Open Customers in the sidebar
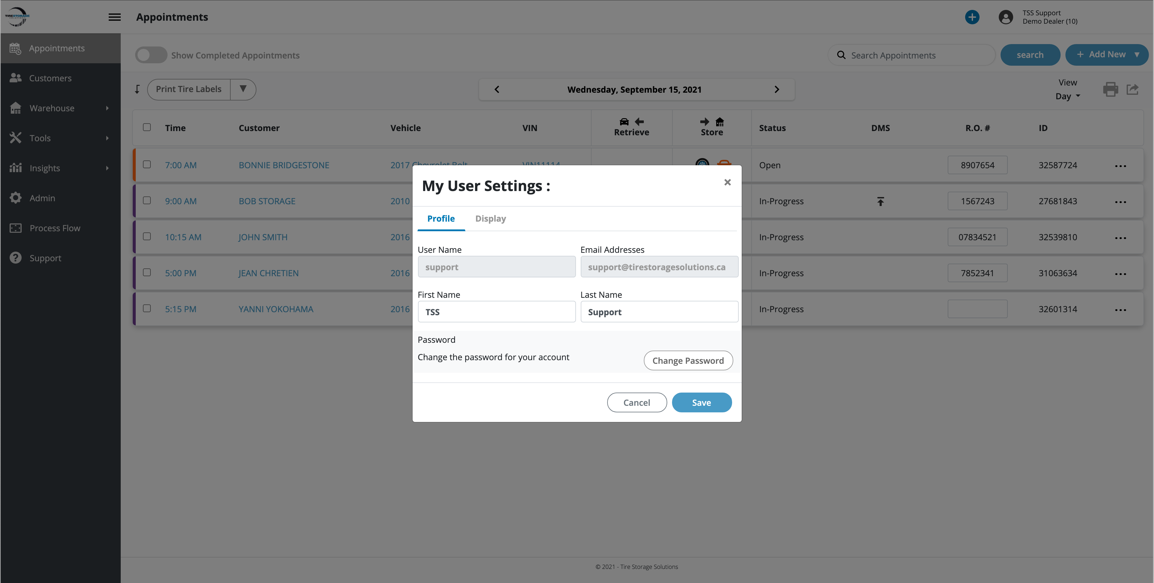 pos(50,78)
